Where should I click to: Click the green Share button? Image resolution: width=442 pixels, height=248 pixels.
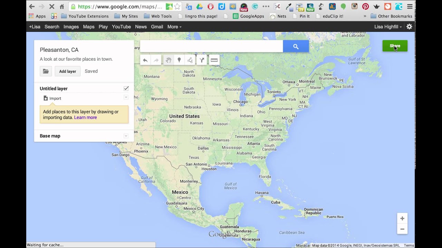point(395,46)
